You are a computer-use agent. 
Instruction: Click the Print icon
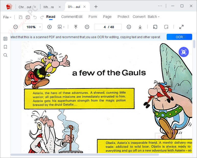[x=28, y=17]
